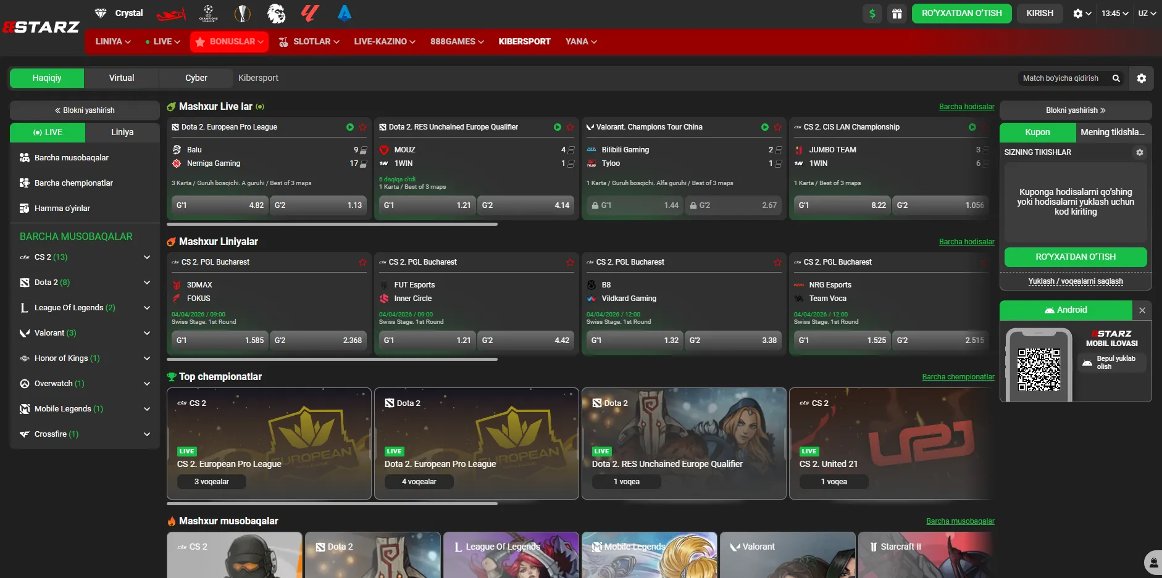Viewport: 1162px width, 578px height.
Task: Click the KIRISH login button
Action: (1040, 14)
